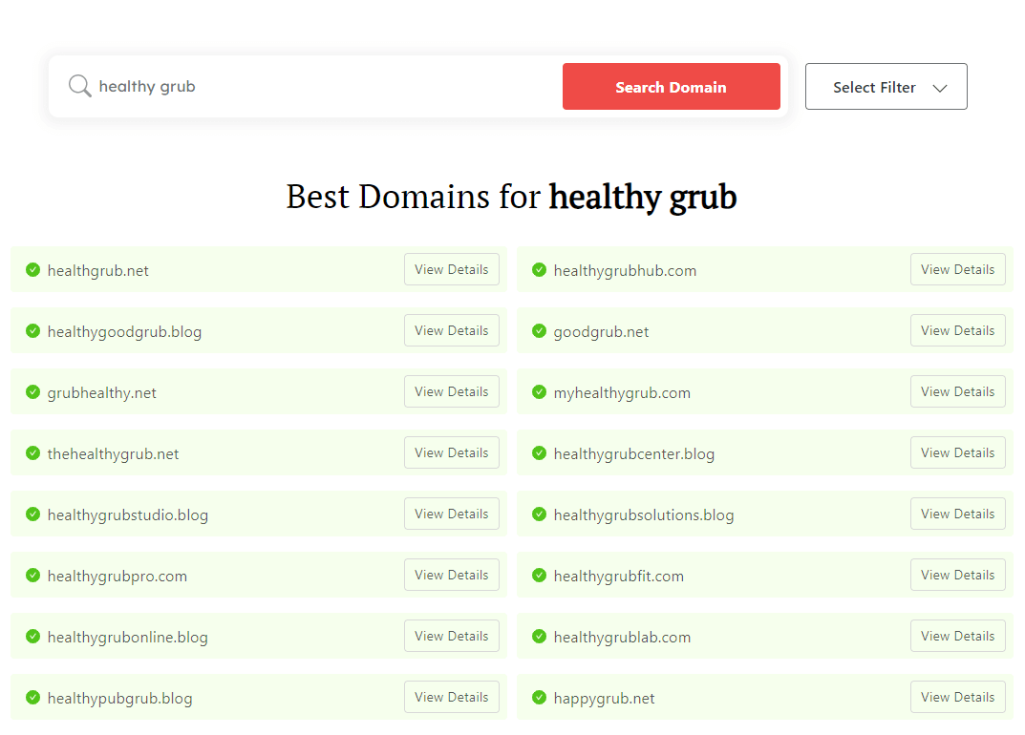Click green check icon beside goodgrub.net
This screenshot has width=1025, height=735.
pos(539,330)
